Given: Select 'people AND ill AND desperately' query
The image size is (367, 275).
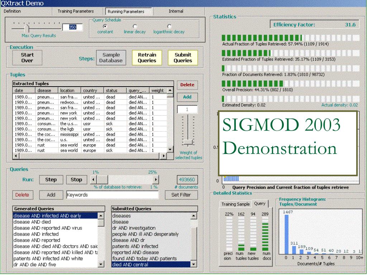Looking at the screenshot, I should tap(151, 234).
